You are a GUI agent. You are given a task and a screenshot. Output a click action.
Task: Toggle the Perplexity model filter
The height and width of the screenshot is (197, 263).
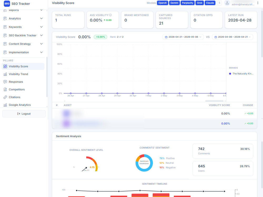coord(188,3)
